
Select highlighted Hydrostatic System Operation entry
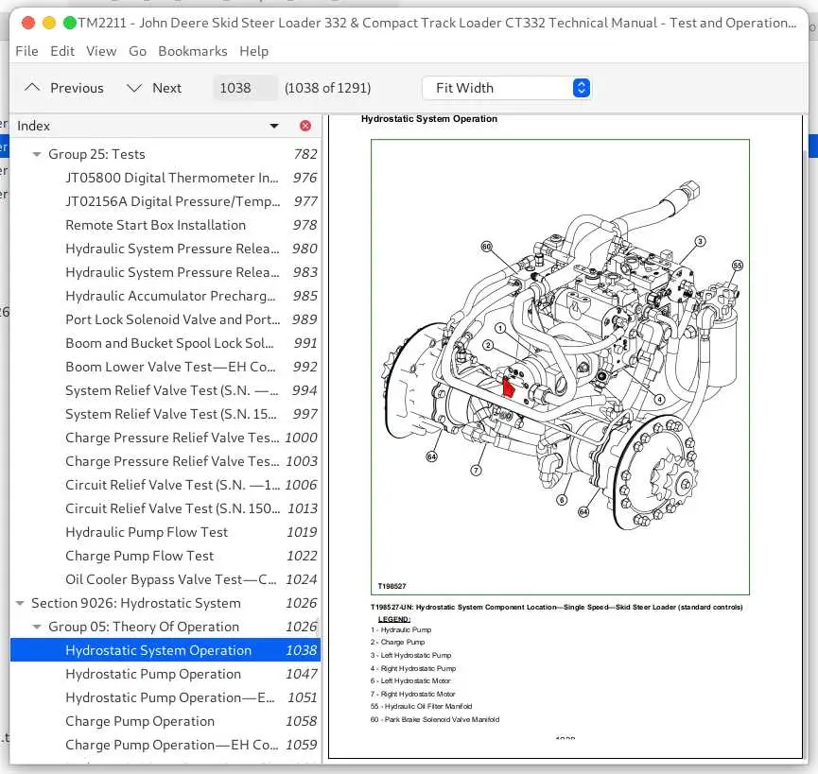pos(165,650)
